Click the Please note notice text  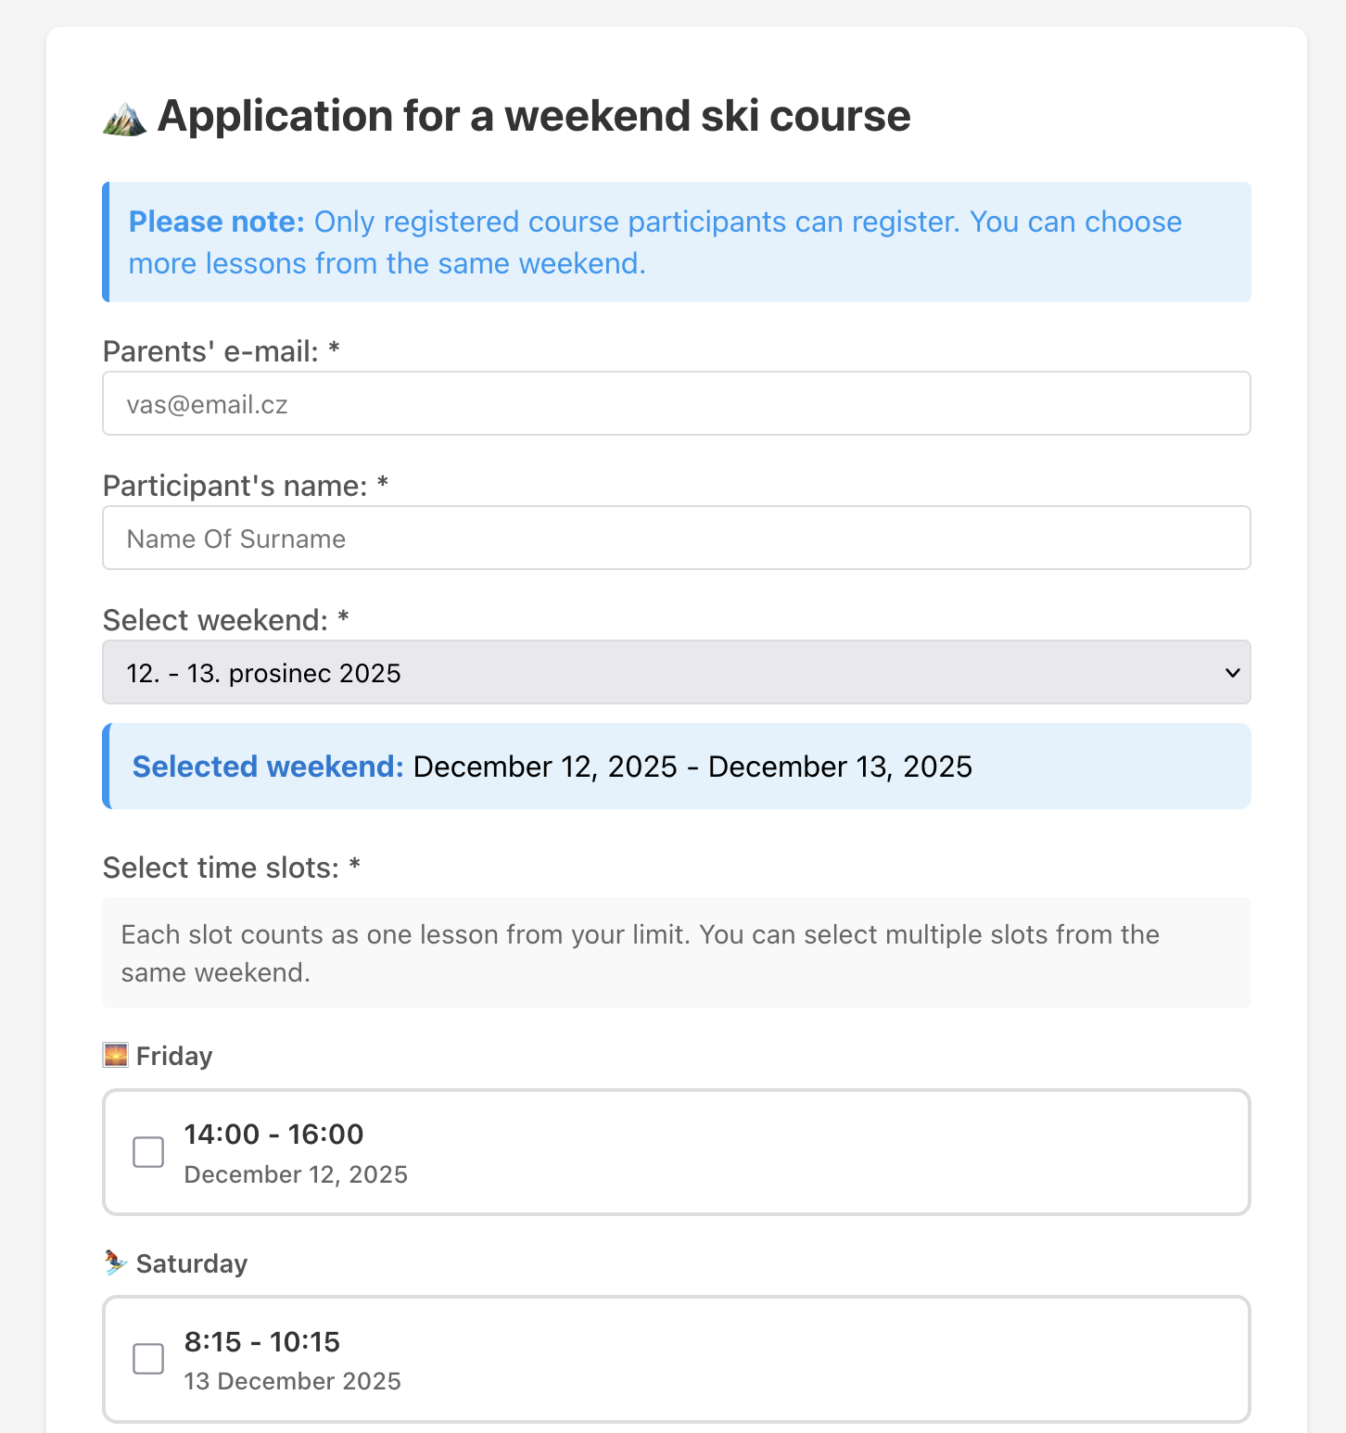click(655, 242)
